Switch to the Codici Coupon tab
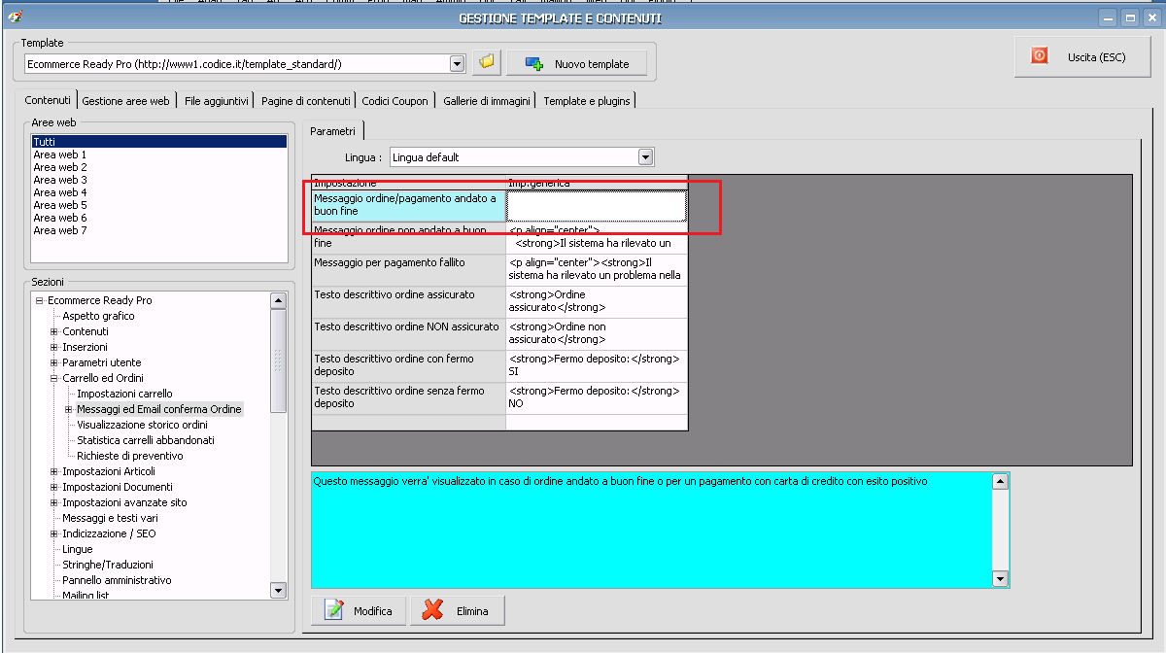 (x=394, y=100)
